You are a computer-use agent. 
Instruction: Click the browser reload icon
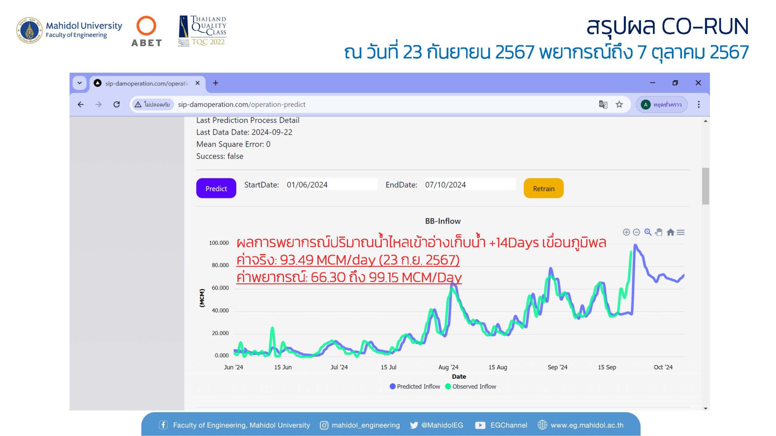coord(116,104)
